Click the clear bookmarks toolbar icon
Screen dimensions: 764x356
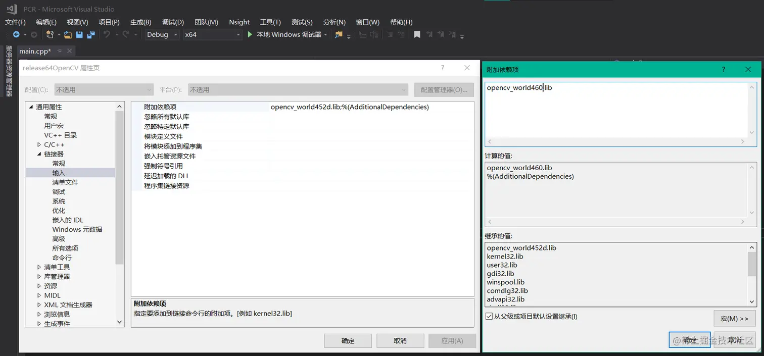(x=452, y=34)
